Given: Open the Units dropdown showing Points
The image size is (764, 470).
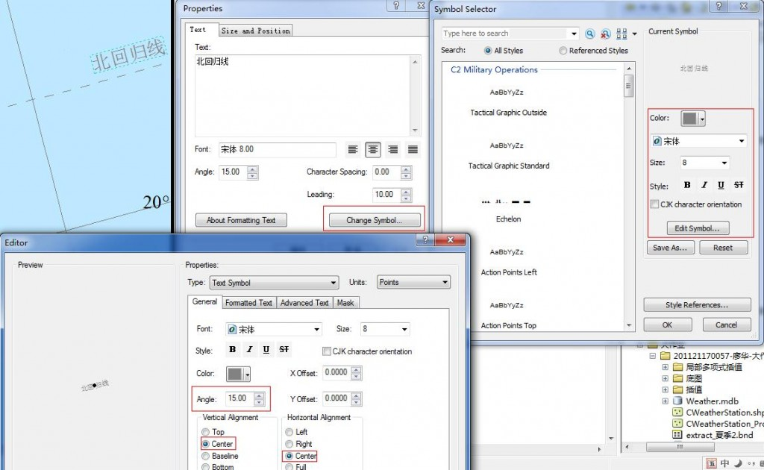Looking at the screenshot, I should click(x=413, y=283).
